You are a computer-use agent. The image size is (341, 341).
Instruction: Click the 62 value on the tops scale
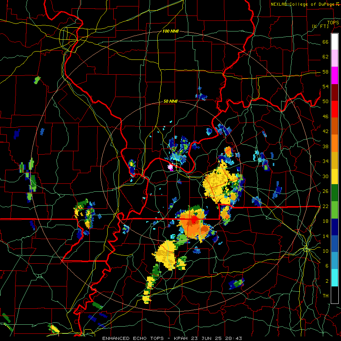pyautogui.click(x=325, y=57)
